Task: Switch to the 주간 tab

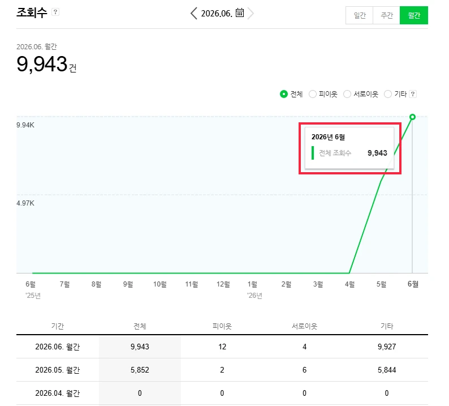Action: (x=386, y=15)
